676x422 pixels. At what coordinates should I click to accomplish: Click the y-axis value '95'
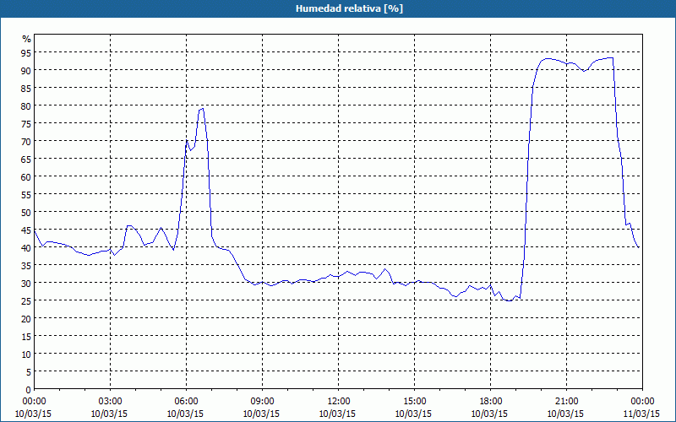[26, 52]
